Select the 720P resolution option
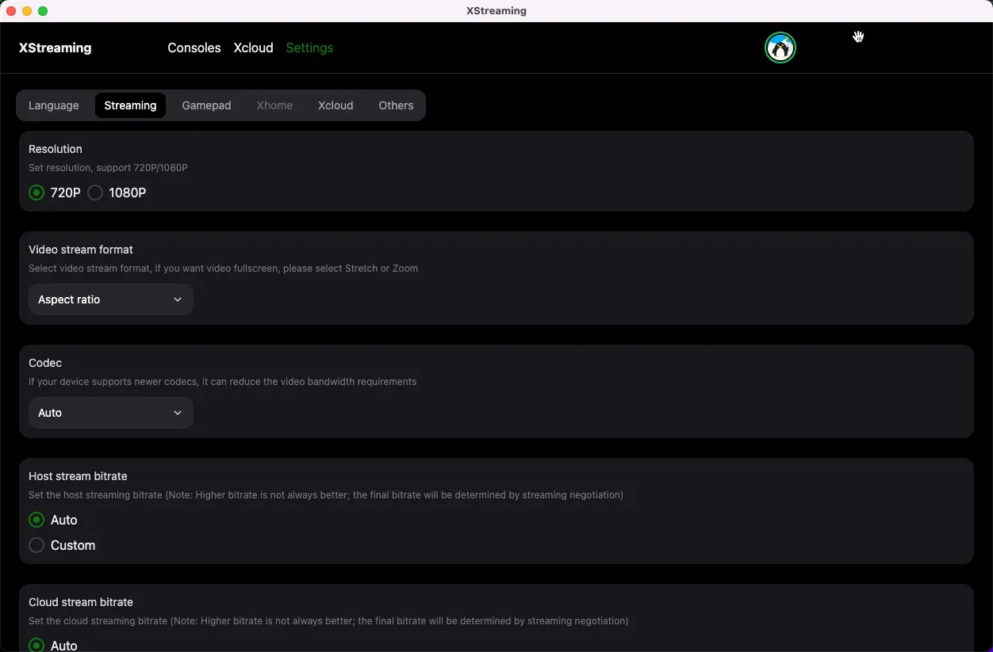993x652 pixels. 36,193
